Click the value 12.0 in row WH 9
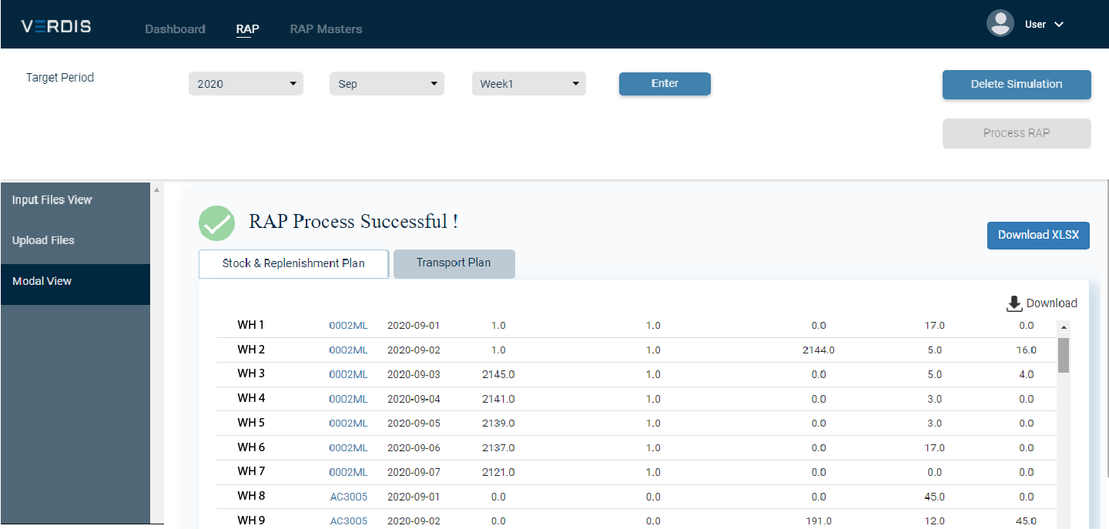 tap(934, 521)
